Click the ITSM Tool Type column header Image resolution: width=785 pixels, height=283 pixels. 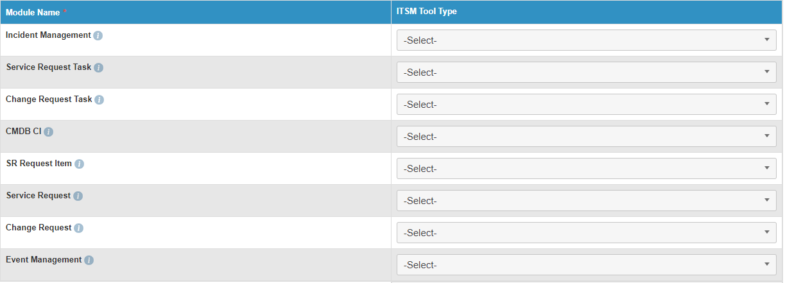[426, 12]
